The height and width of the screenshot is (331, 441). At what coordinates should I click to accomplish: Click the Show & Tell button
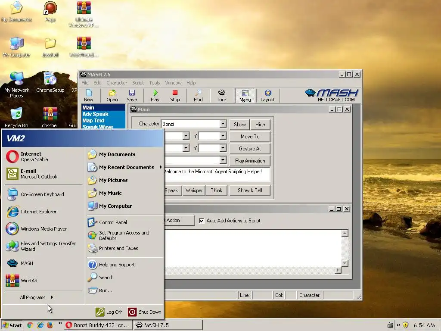pyautogui.click(x=250, y=190)
